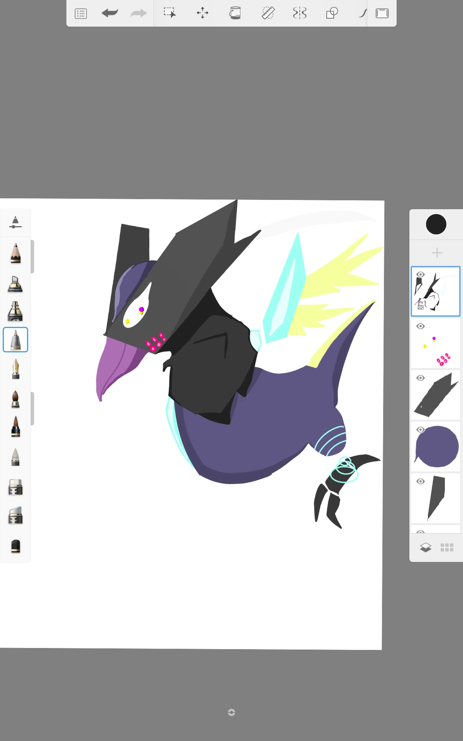The image size is (463, 741).
Task: Select the black eraser brush
Action: pos(15,546)
